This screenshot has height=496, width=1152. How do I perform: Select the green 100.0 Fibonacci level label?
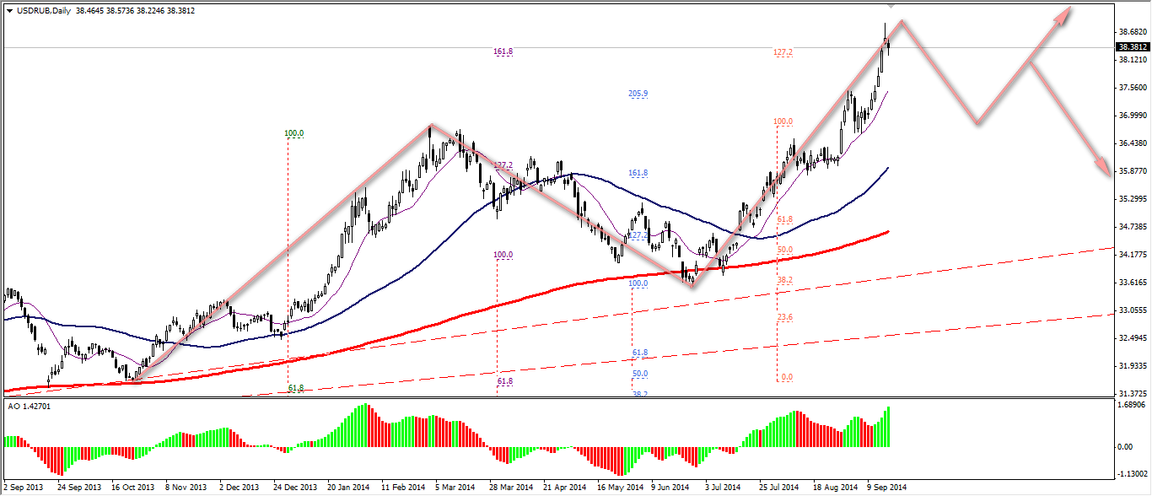tap(293, 133)
